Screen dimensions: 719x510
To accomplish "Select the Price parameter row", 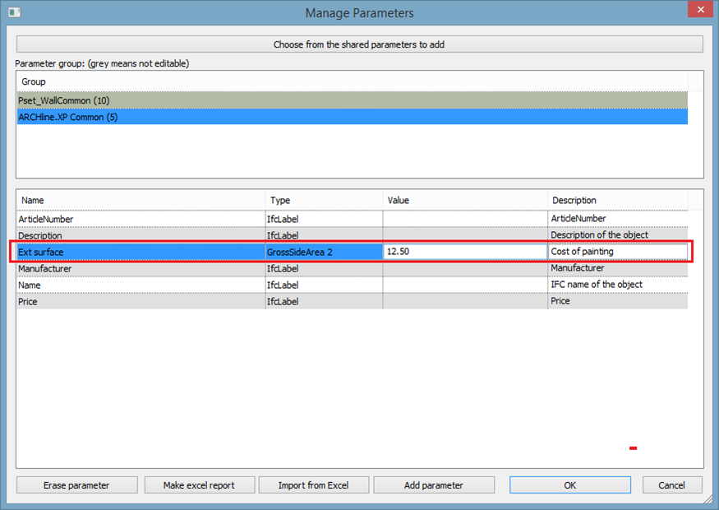I will (141, 302).
